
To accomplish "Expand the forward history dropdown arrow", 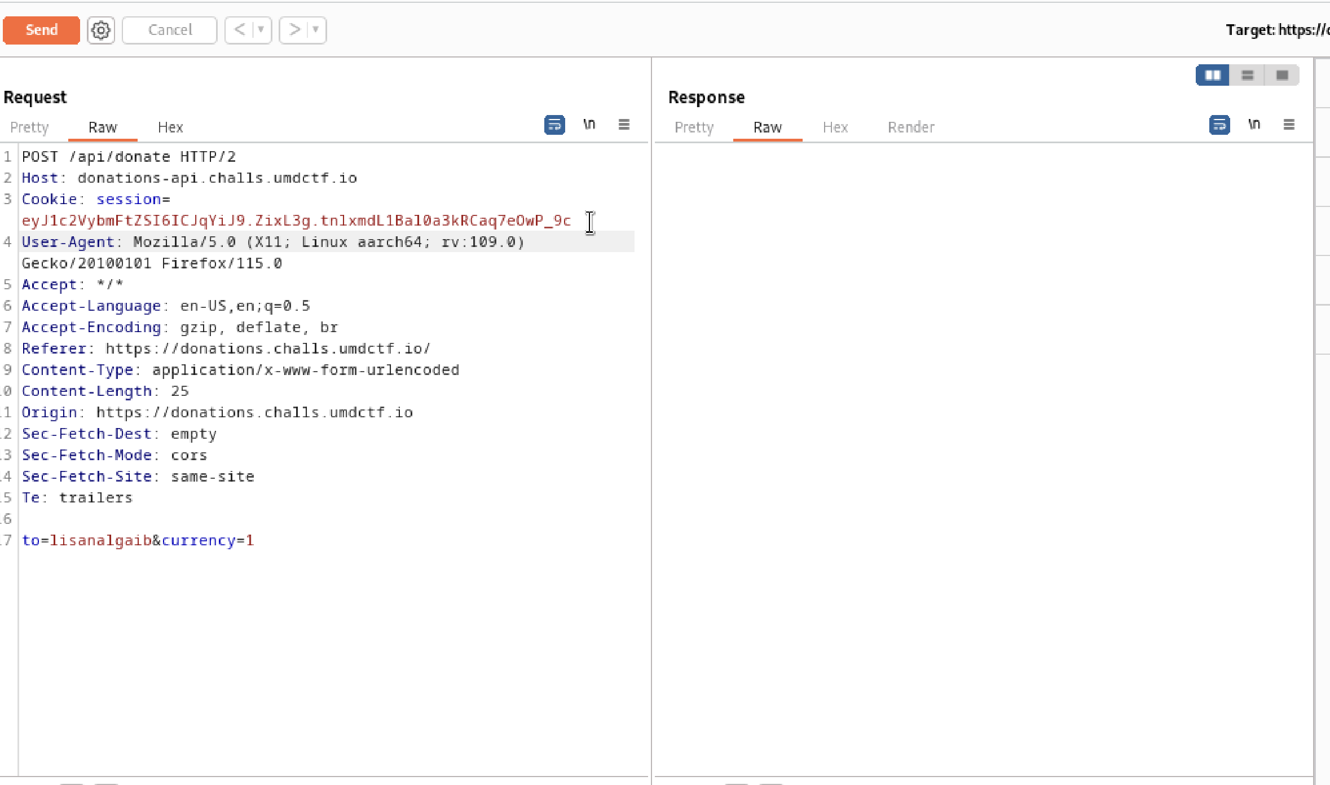I will pos(316,30).
